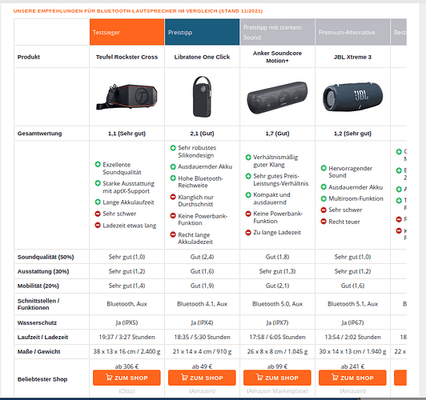Click the Anker Soundcore Motion+ product image
Screen dimensions: 426x400
pyautogui.click(x=277, y=97)
